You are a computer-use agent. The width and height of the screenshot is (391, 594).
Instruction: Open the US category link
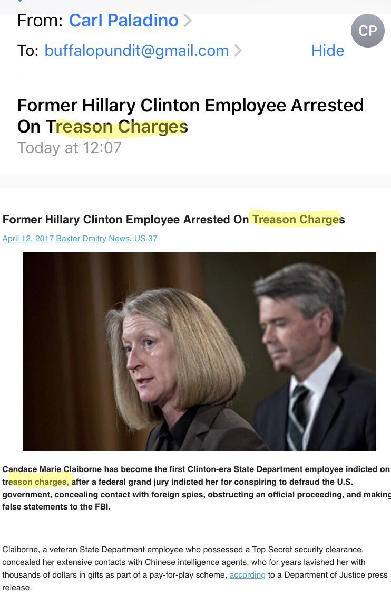click(140, 238)
